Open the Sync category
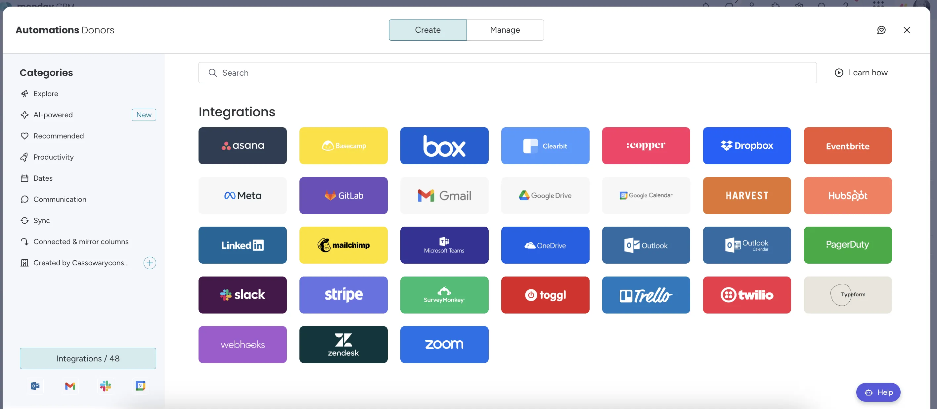 click(x=88, y=220)
